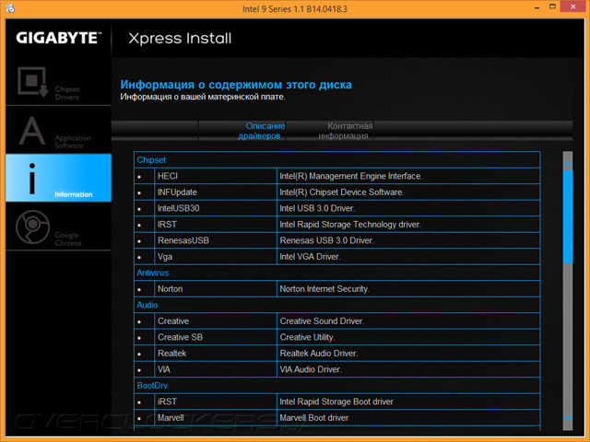590x442 pixels.
Task: Select the Information sidebar item
Action: coord(58,178)
